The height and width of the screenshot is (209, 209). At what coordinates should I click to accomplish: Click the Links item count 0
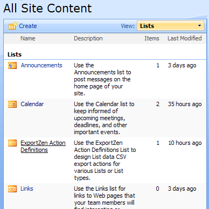click(x=157, y=189)
